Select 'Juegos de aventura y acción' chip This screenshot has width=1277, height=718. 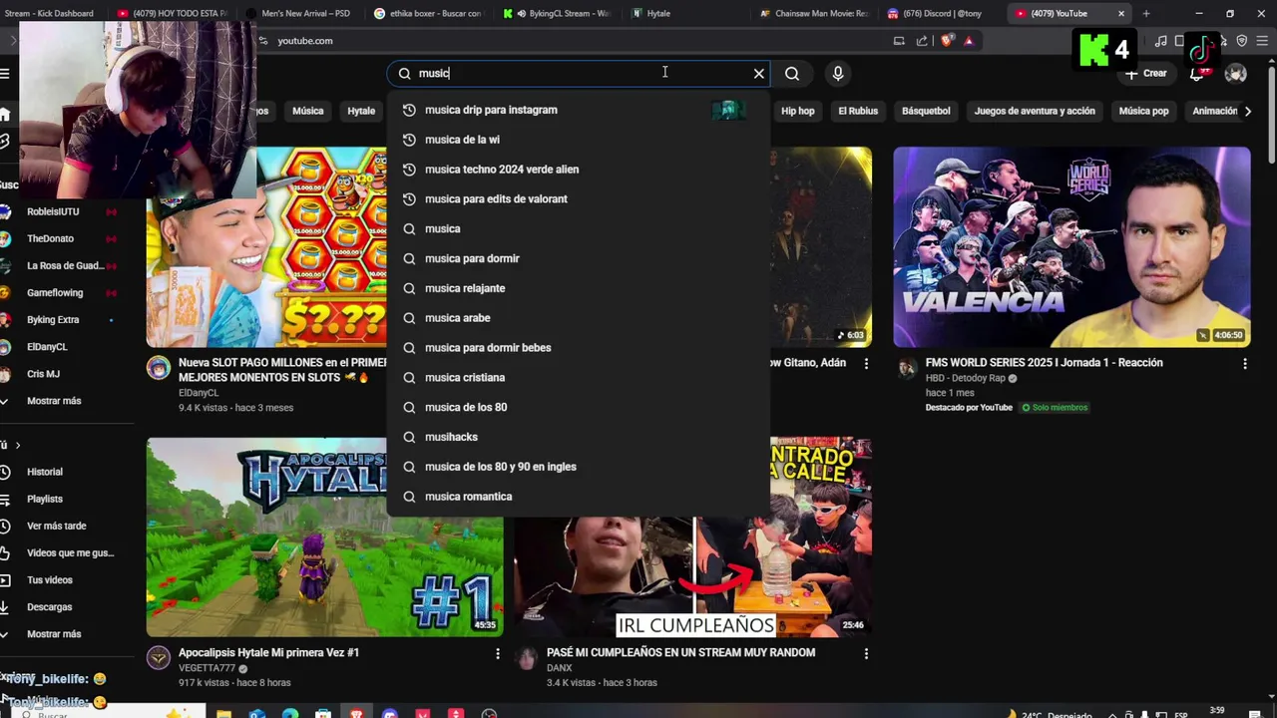(1035, 111)
